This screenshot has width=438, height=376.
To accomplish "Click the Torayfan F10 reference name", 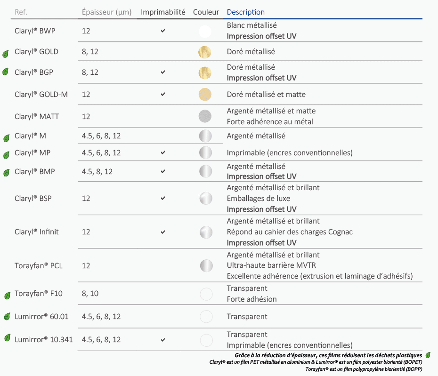I will [x=39, y=293].
